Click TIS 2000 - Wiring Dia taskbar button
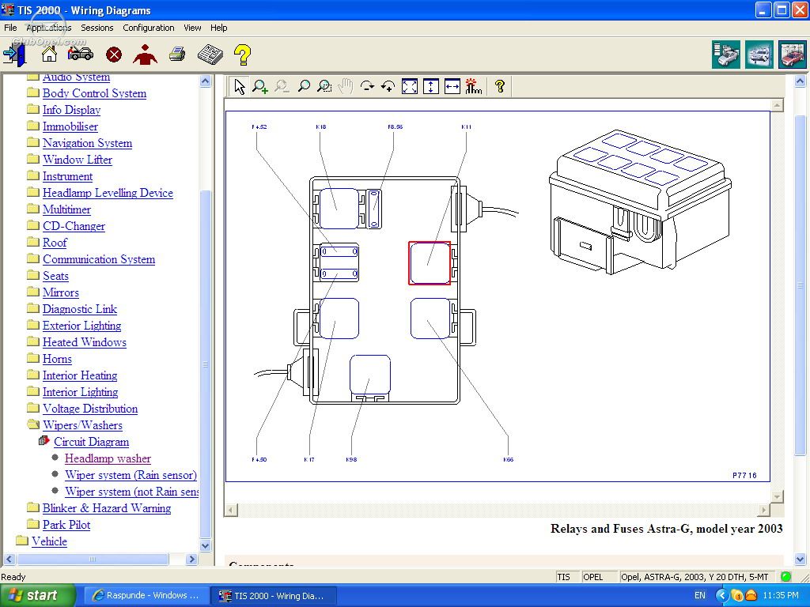 [x=274, y=595]
